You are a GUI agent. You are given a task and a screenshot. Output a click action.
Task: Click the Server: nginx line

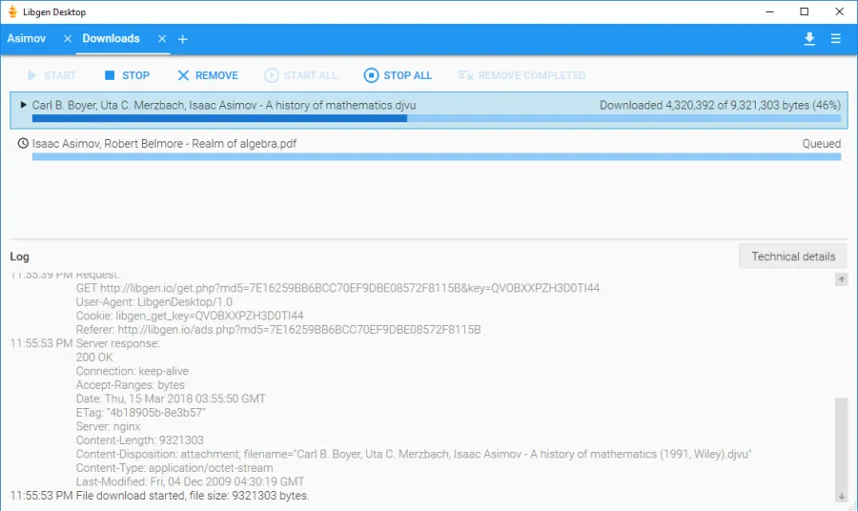coord(109,426)
